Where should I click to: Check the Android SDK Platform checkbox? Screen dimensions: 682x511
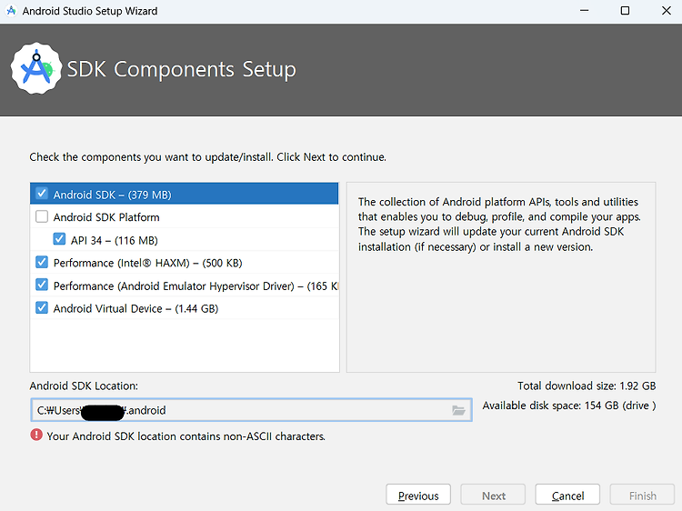point(42,216)
